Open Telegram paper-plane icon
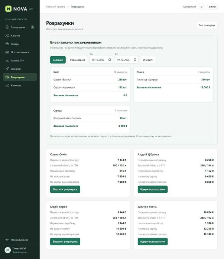This screenshot has width=224, height=259. coord(7,69)
